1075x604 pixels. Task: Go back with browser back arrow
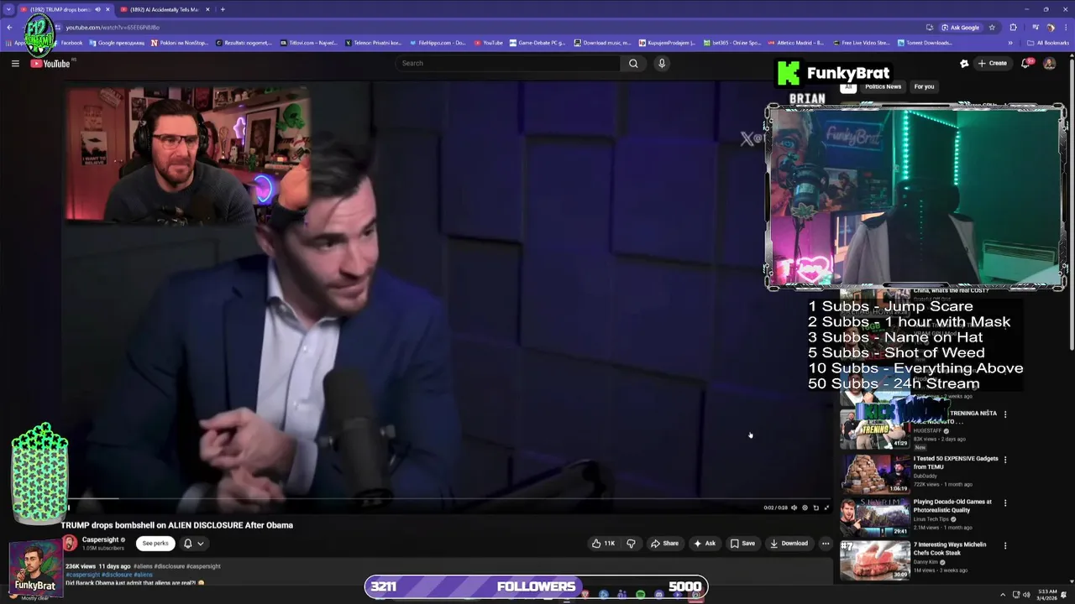pyautogui.click(x=9, y=27)
